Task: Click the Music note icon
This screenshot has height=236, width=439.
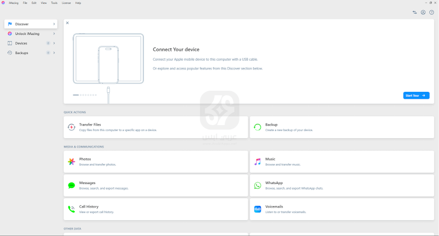Action: tap(257, 162)
